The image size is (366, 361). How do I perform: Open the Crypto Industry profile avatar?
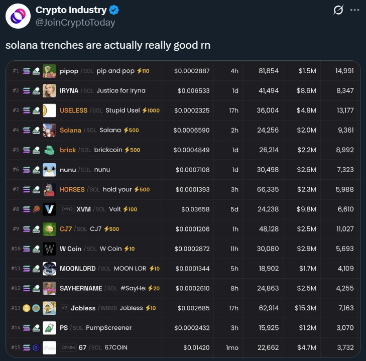coord(18,16)
